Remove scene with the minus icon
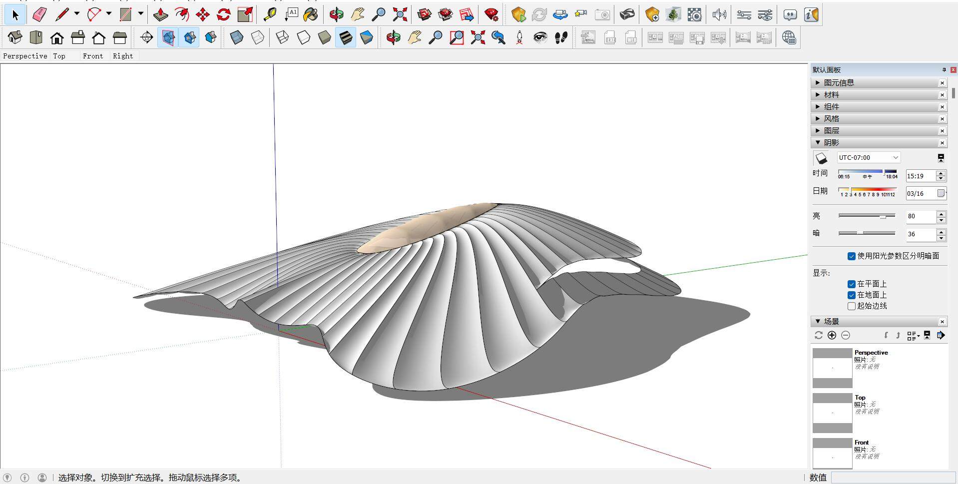The height and width of the screenshot is (484, 958). (x=846, y=335)
